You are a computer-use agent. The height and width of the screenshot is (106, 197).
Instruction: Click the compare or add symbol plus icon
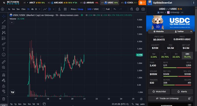coord(3,9)
